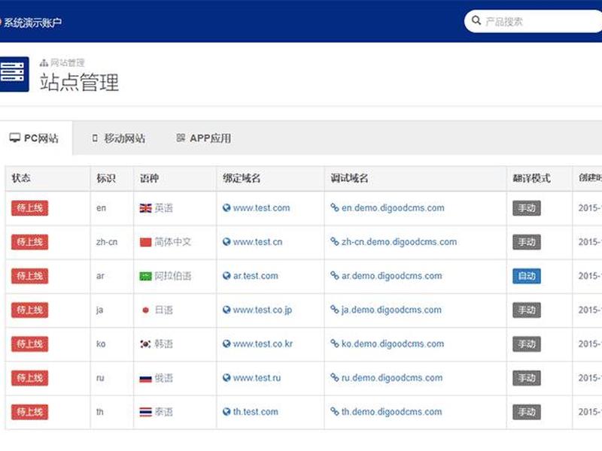Open debug domain th.demo.digoodcms.com
The width and height of the screenshot is (602, 451).
point(391,411)
